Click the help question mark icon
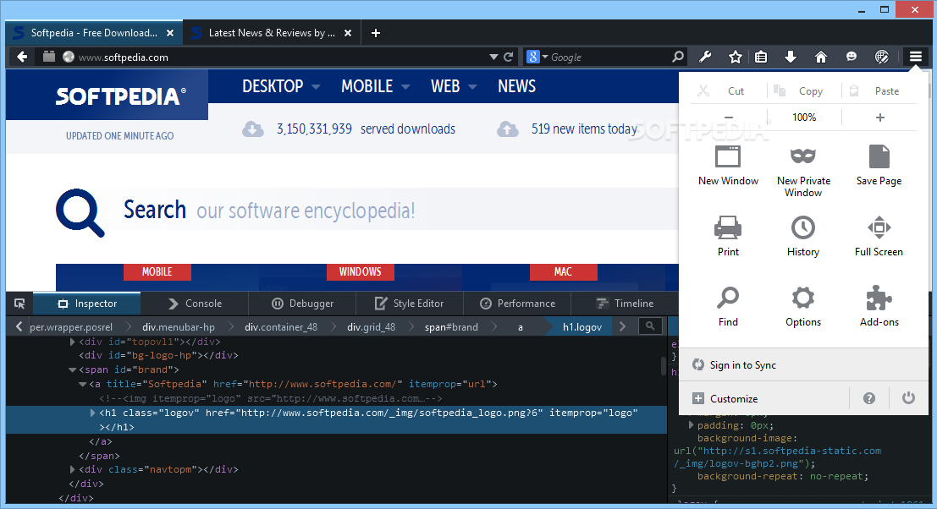 pos(869,398)
